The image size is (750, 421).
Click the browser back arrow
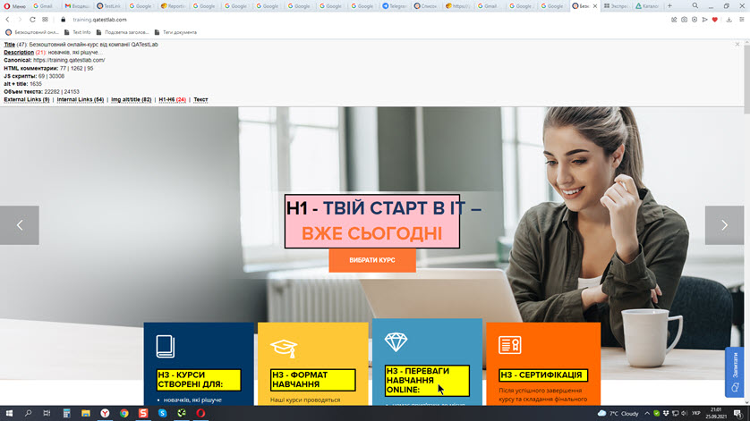(x=8, y=19)
